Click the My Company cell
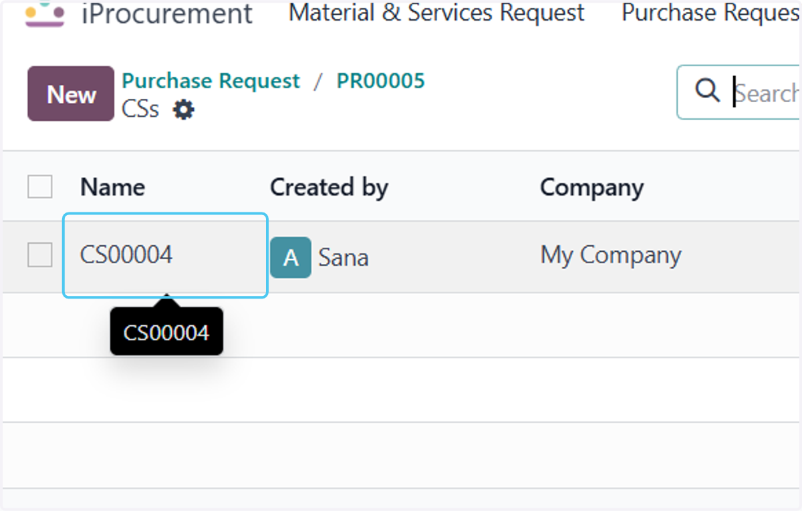Screen dimensions: 802x511 pyautogui.click(x=611, y=256)
